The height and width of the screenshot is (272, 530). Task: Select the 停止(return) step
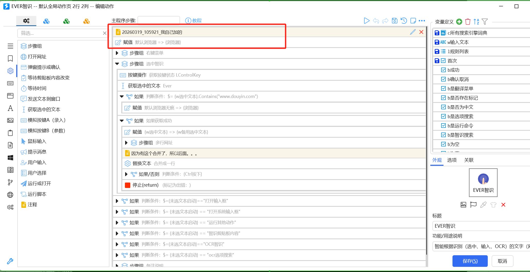pyautogui.click(x=274, y=185)
